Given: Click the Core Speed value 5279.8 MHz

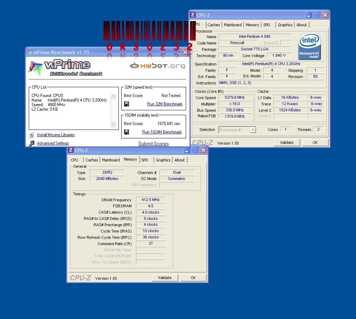Looking at the screenshot, I should (x=234, y=98).
